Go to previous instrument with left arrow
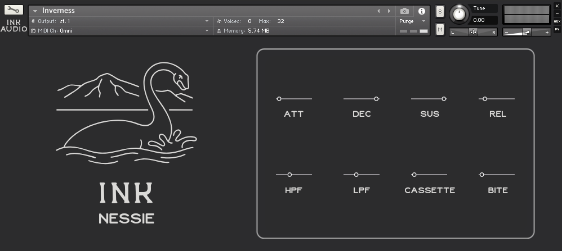Viewport: 562px width, 251px height. click(378, 11)
